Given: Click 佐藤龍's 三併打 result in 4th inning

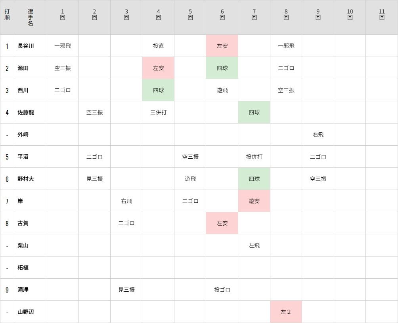Looking at the screenshot, I should click(159, 112).
